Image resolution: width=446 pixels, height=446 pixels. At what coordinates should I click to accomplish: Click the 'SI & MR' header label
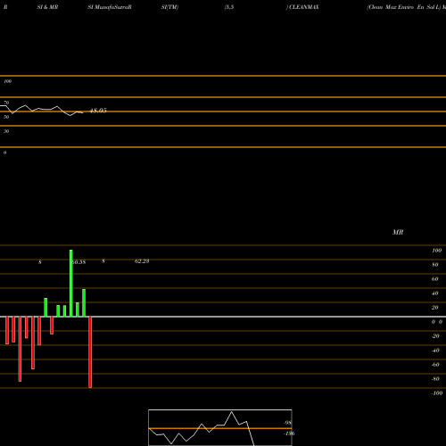point(47,7)
